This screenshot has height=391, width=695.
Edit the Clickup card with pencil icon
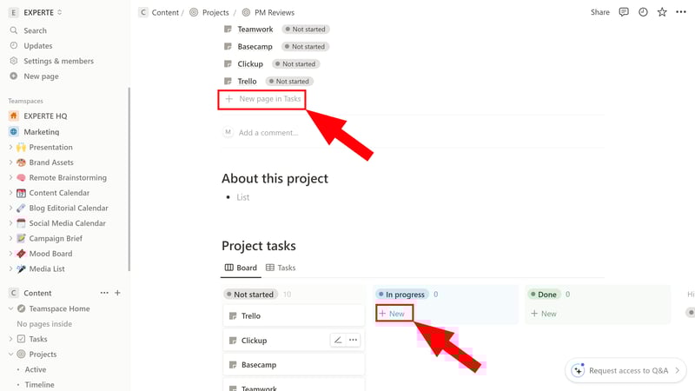pos(338,340)
